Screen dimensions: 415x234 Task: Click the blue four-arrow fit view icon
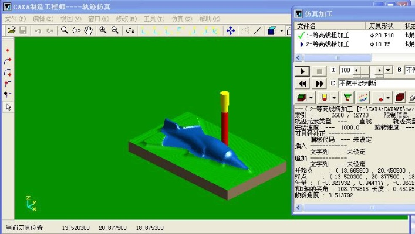pyautogui.click(x=231, y=30)
